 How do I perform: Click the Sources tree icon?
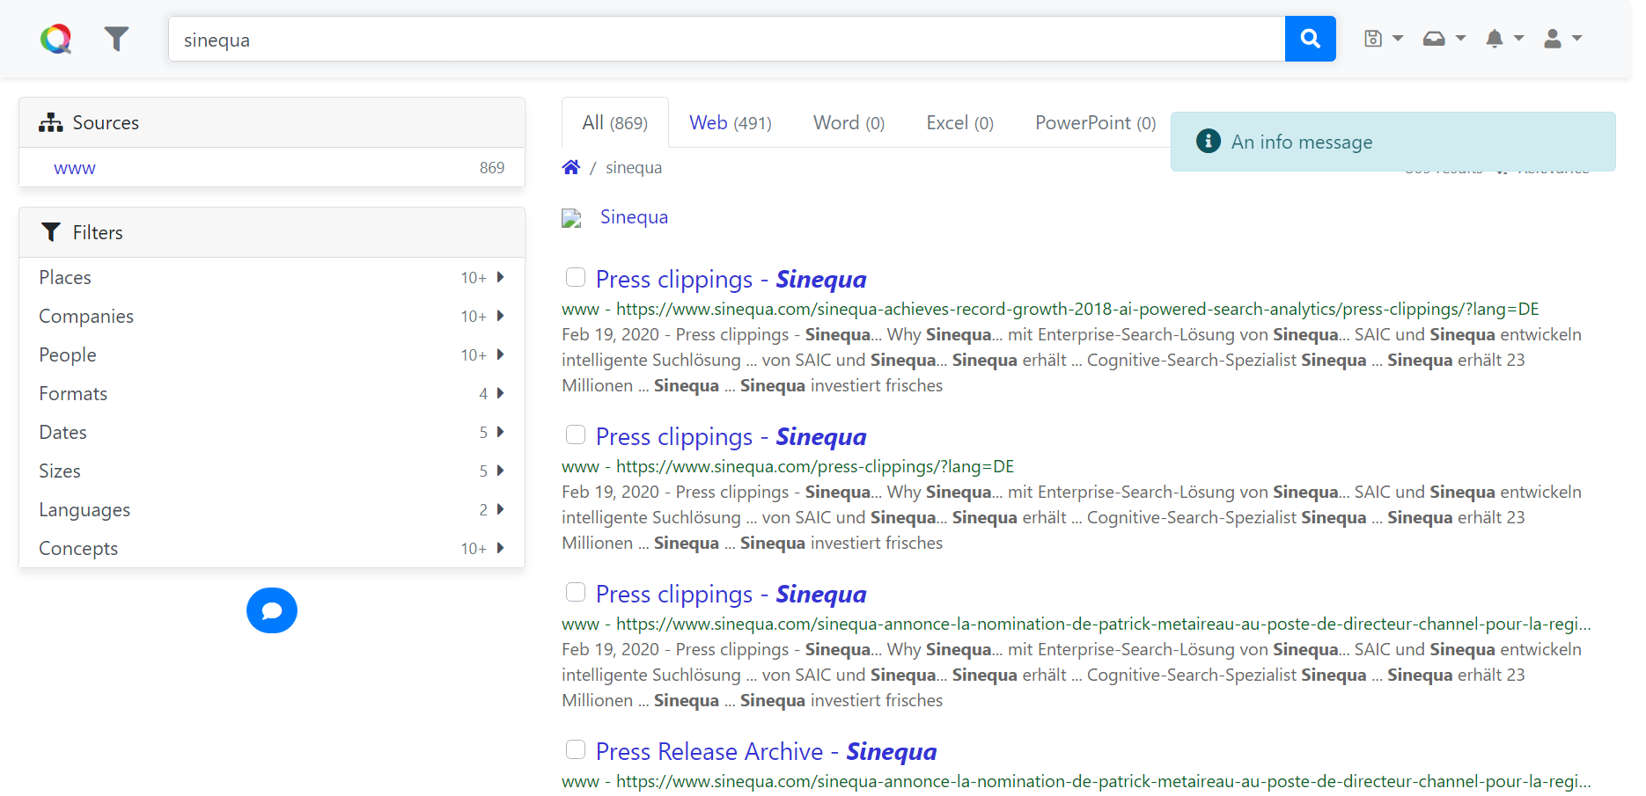[x=51, y=122]
